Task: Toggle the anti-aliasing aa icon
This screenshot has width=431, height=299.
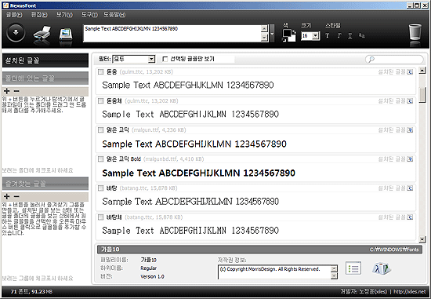Action: (361, 35)
